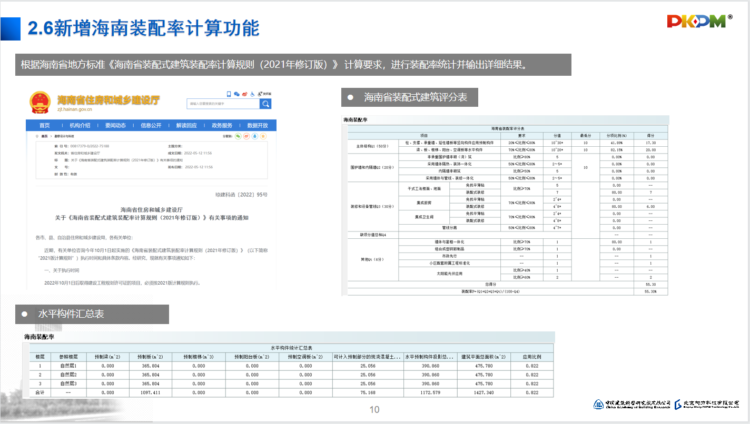Click the magnifier search button on Hainan site
750x424 pixels.
click(266, 104)
